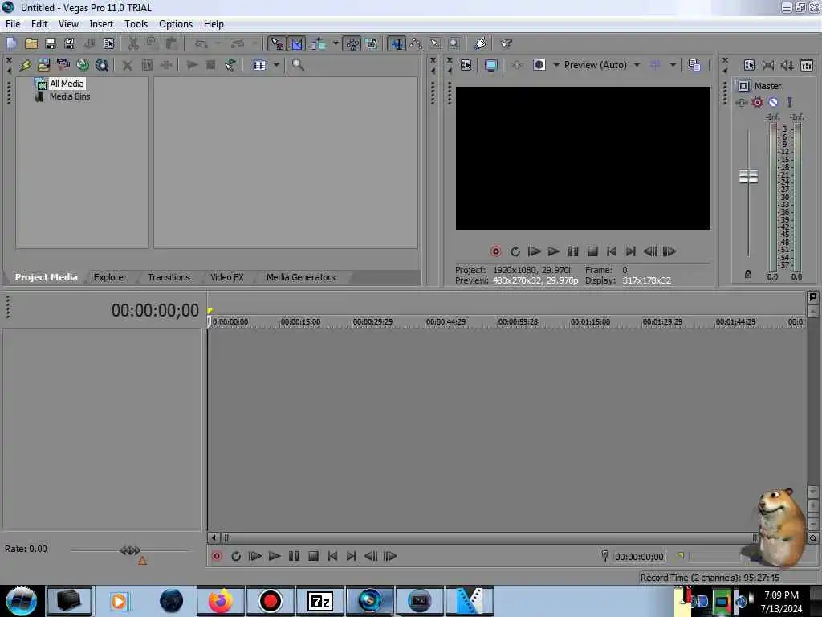Screen dimensions: 822x617
Task: Toggle Auto Ripple in the toolbar
Action: tap(318, 44)
